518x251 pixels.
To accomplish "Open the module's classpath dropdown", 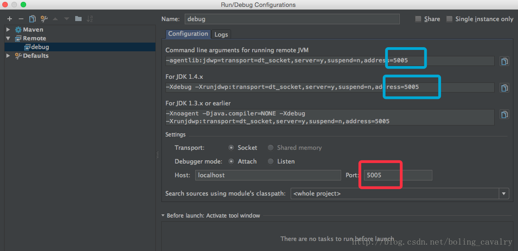I will (x=504, y=194).
